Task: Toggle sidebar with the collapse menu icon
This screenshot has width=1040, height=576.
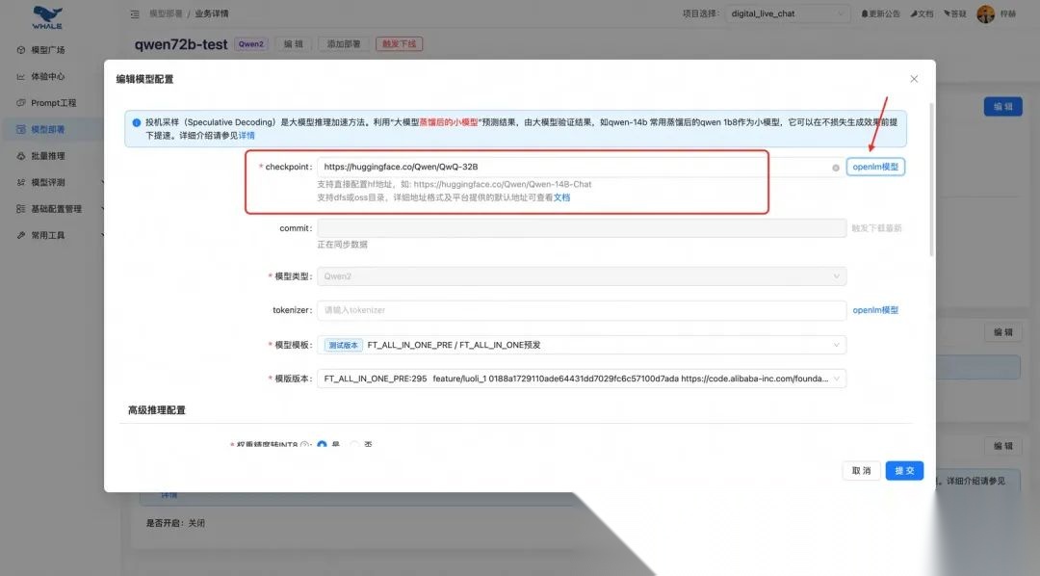Action: (x=135, y=13)
